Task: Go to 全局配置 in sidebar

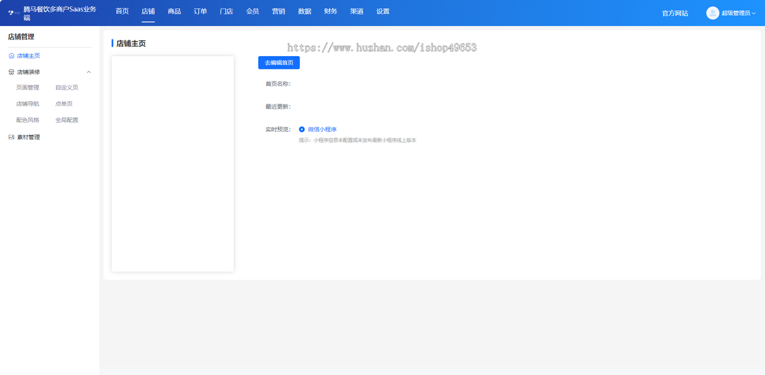Action: click(x=67, y=120)
